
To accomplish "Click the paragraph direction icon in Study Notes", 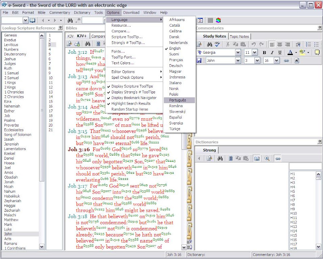I will [x=298, y=44].
